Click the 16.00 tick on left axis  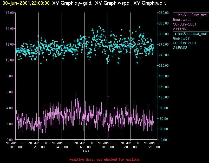(10, 13)
